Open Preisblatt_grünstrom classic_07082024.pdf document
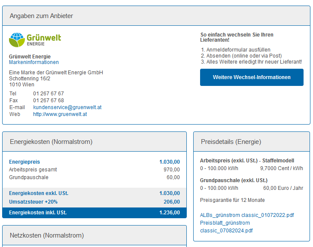Image resolution: width=313 pixels, height=247 pixels. [x=226, y=227]
